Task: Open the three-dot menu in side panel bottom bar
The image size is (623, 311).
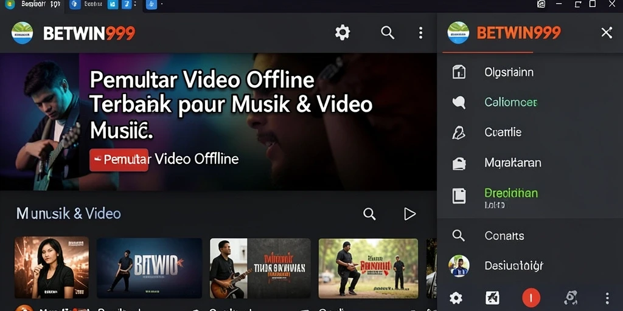Action: (607, 298)
